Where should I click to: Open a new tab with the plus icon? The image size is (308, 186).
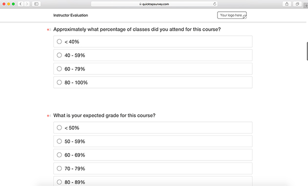[306, 6]
